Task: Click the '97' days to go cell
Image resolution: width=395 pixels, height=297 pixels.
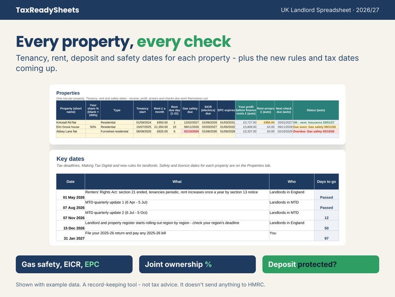Action: 326,236
